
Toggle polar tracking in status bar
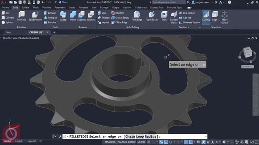(x=171, y=142)
